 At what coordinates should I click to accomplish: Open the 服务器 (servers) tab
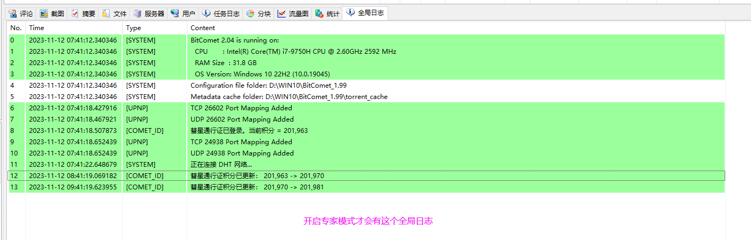(x=149, y=14)
